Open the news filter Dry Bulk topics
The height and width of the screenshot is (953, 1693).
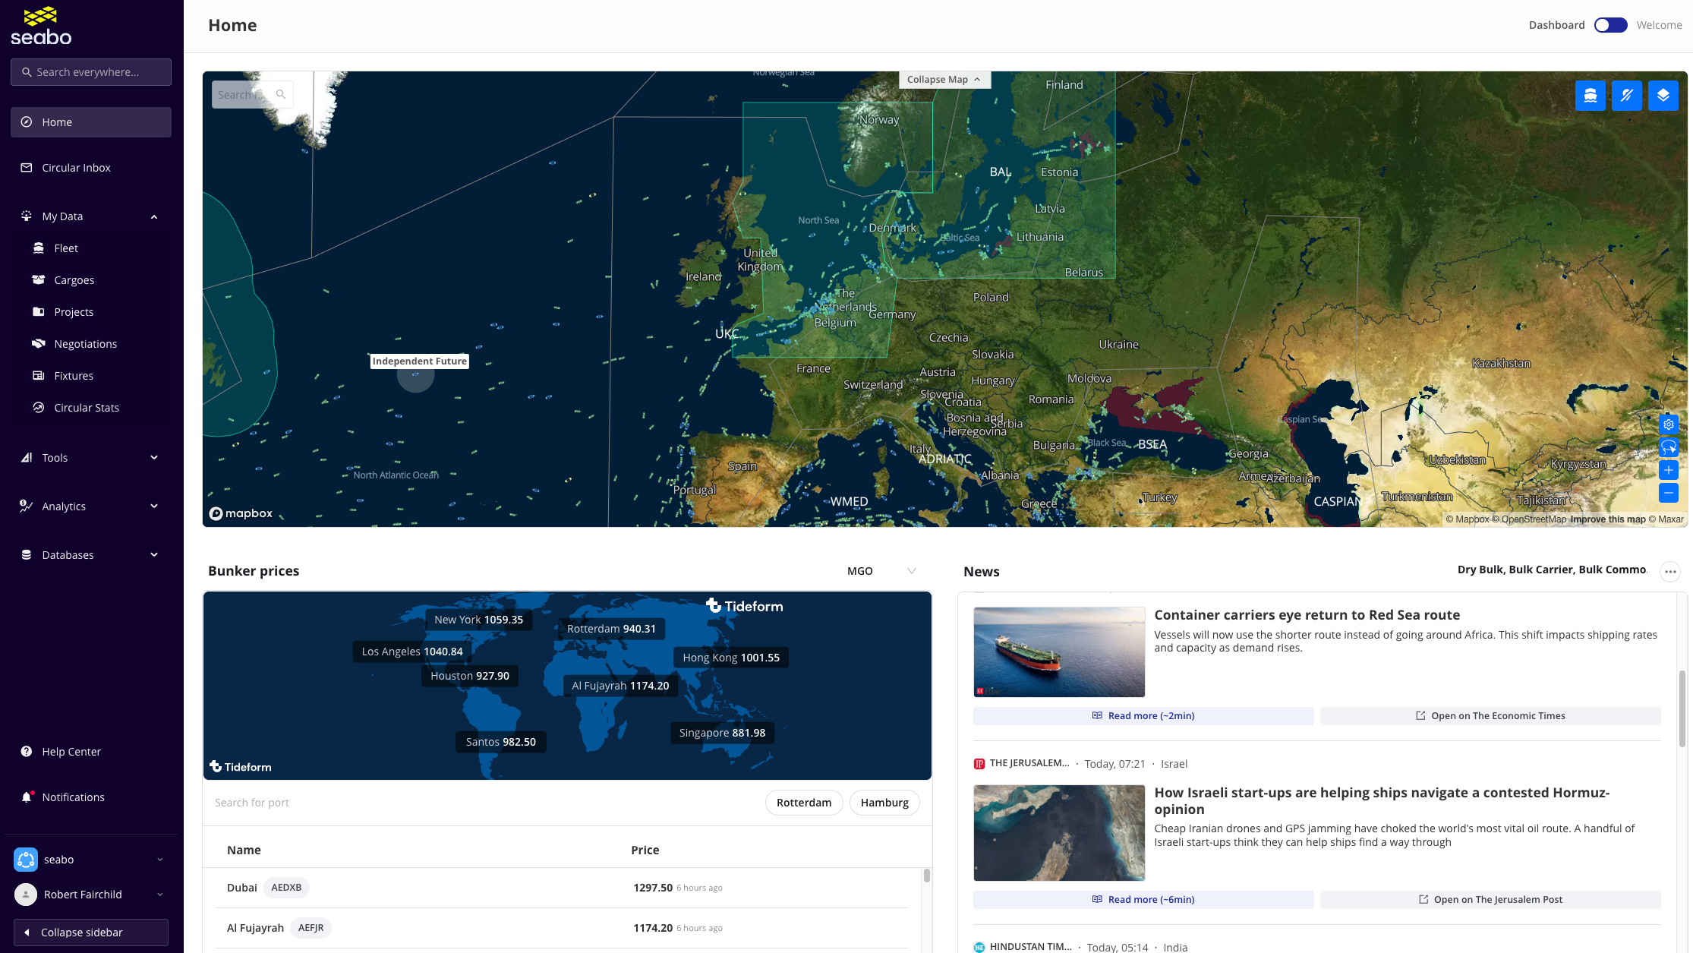tap(1552, 570)
